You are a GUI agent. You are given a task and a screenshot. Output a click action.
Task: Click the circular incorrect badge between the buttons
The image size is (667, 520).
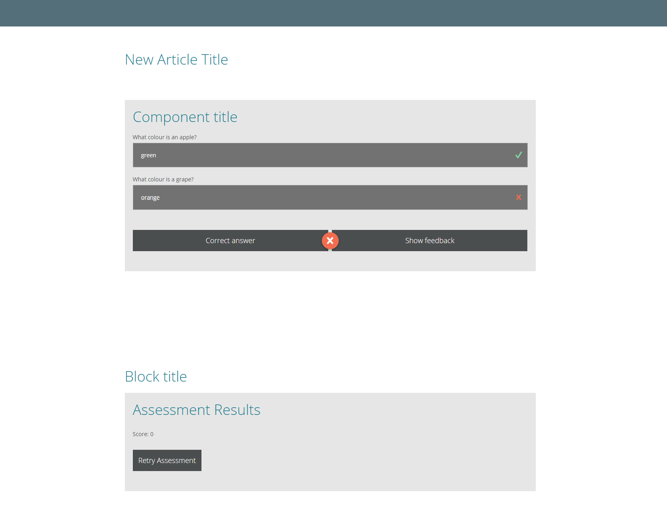tap(330, 240)
